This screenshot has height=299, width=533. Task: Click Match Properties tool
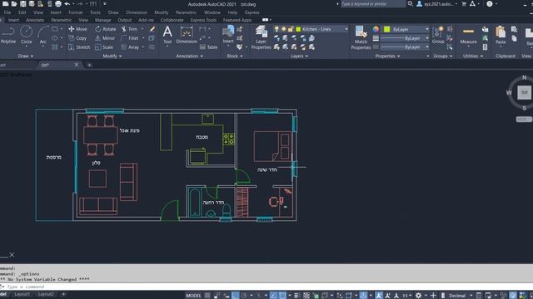pos(361,37)
